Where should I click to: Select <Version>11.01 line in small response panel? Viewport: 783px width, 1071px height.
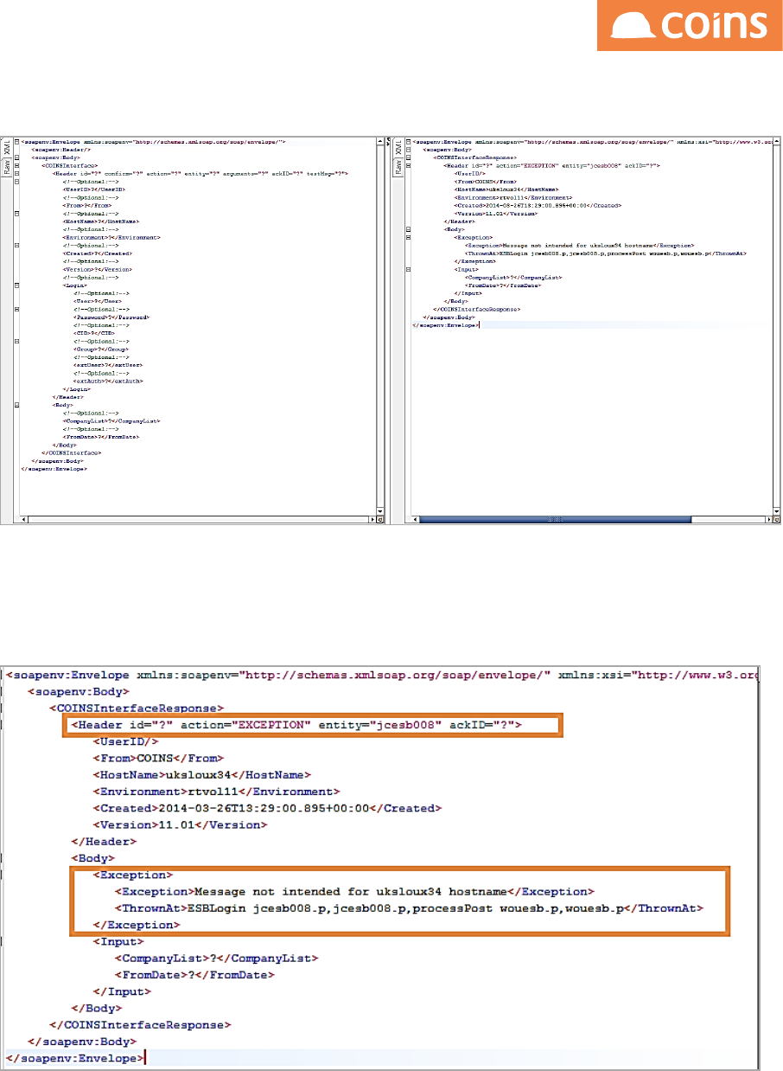click(x=495, y=214)
